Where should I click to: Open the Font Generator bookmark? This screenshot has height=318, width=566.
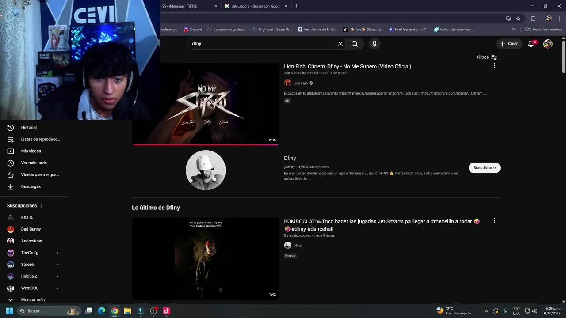[x=409, y=30]
